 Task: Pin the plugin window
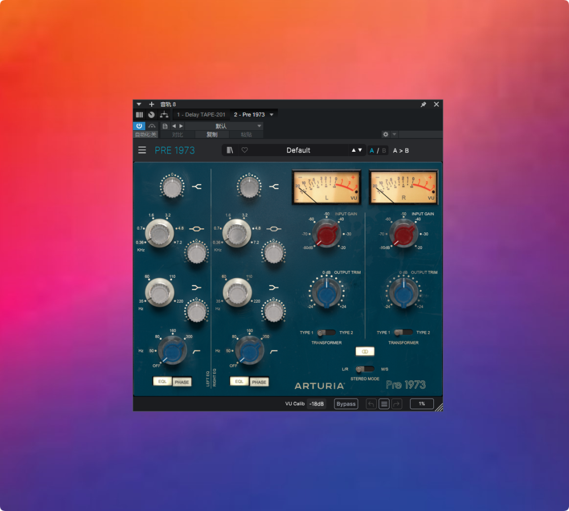pyautogui.click(x=423, y=104)
